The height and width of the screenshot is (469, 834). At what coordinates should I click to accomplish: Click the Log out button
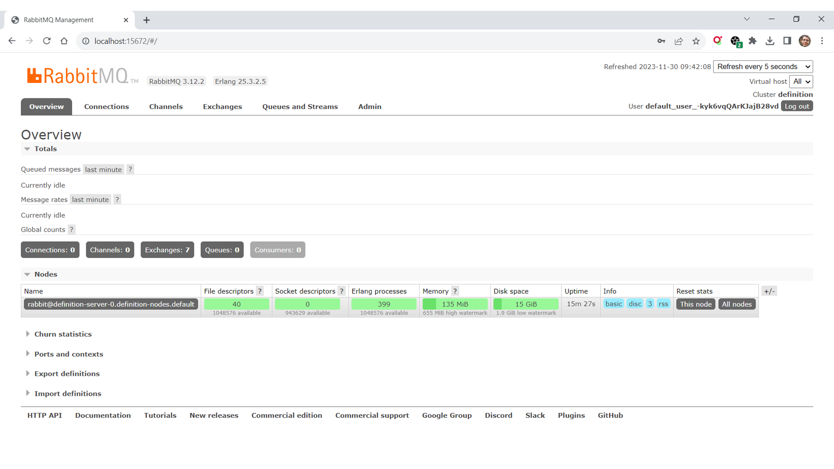(x=796, y=106)
